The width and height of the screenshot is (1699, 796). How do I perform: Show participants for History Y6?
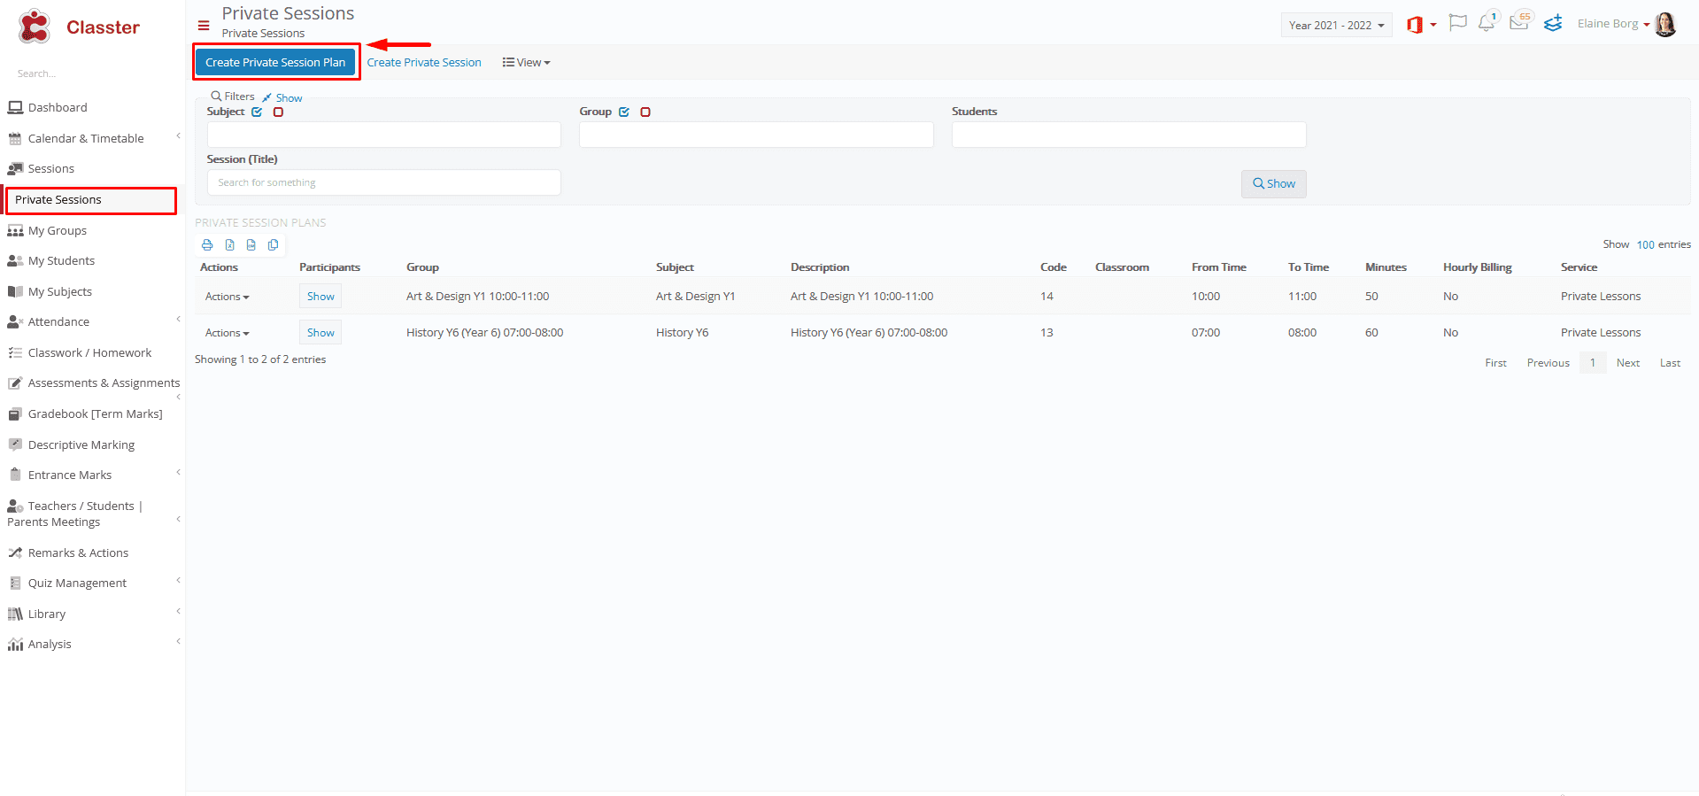[x=320, y=333]
